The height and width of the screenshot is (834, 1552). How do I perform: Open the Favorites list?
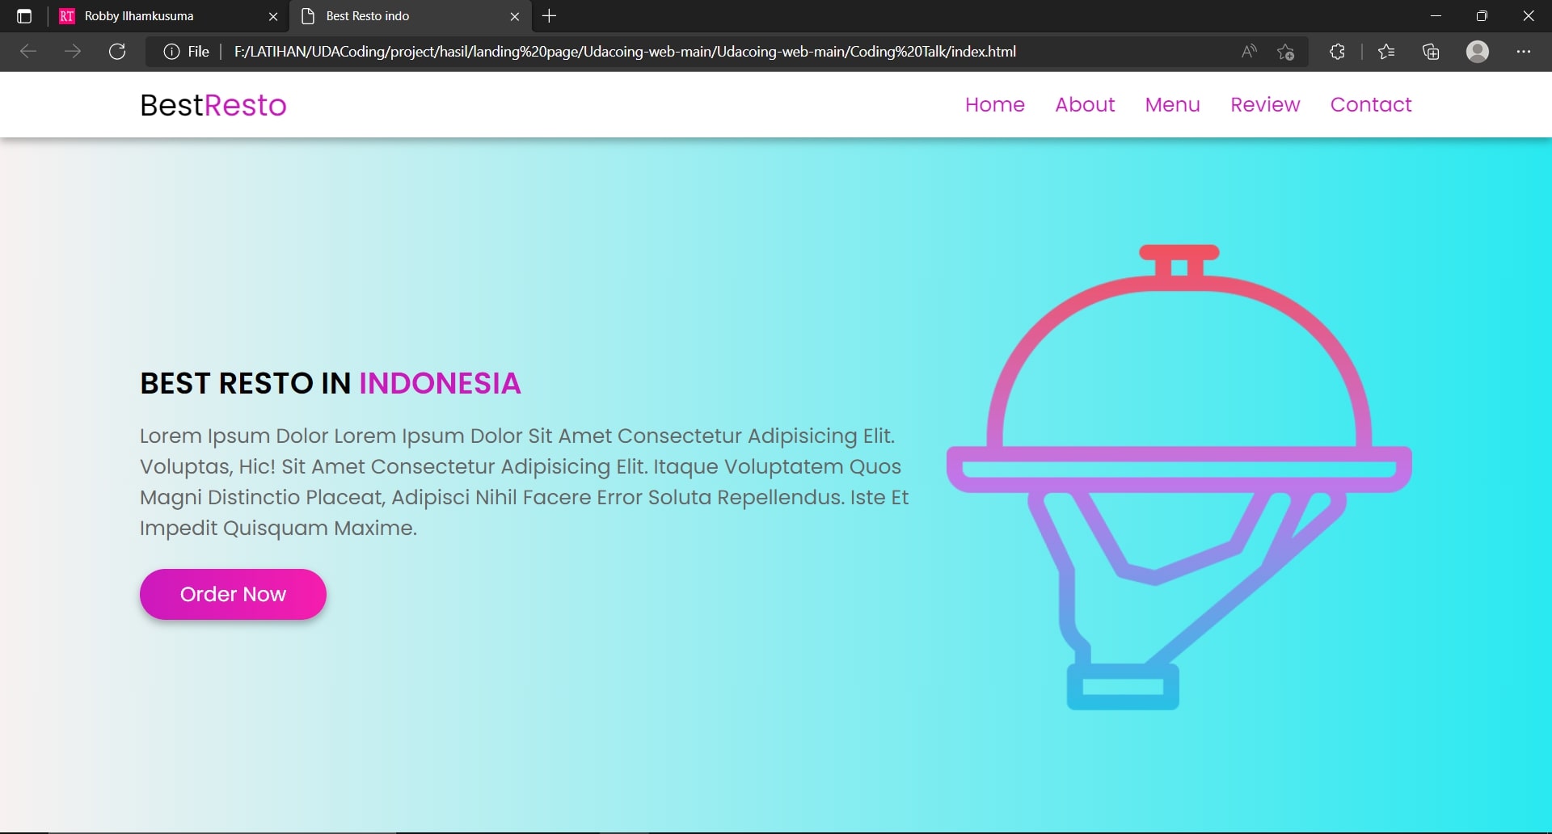click(x=1387, y=51)
